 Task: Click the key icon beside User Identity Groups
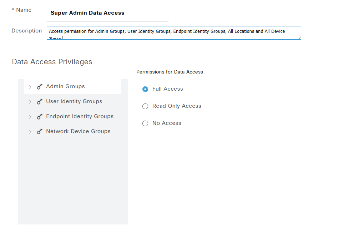40,102
